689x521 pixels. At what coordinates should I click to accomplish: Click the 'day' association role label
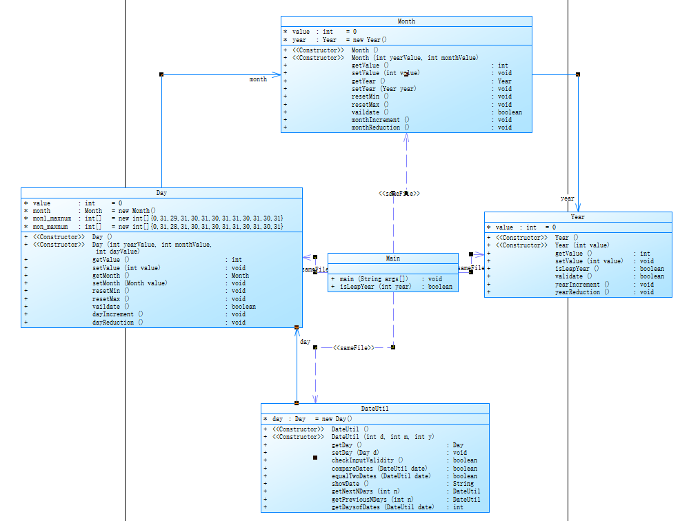(x=305, y=342)
